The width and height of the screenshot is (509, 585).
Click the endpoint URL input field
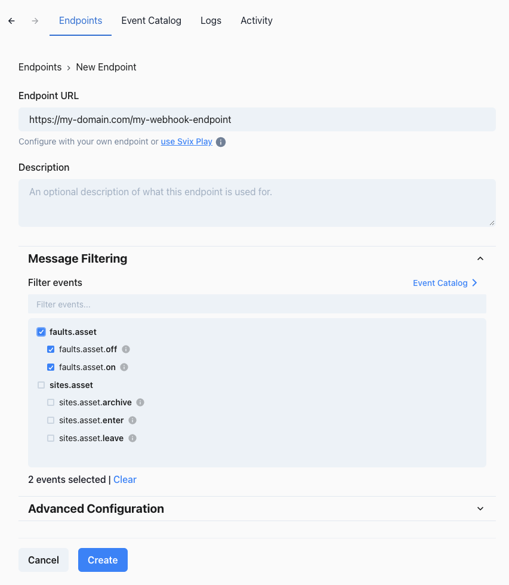click(257, 119)
